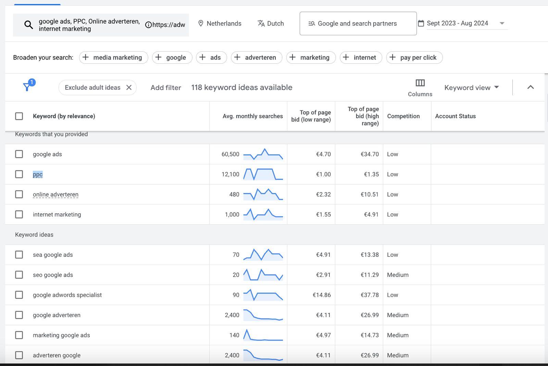Add 'adverteren' to broaden search
This screenshot has width=548, height=366.
click(x=257, y=58)
